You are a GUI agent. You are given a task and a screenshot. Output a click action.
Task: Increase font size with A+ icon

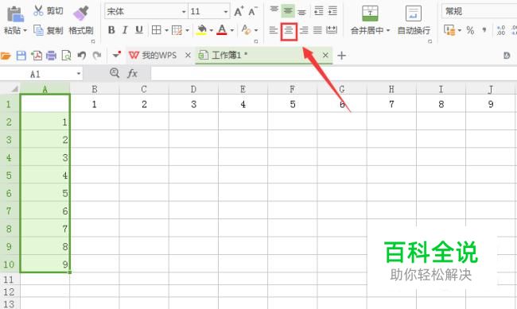[x=239, y=12]
